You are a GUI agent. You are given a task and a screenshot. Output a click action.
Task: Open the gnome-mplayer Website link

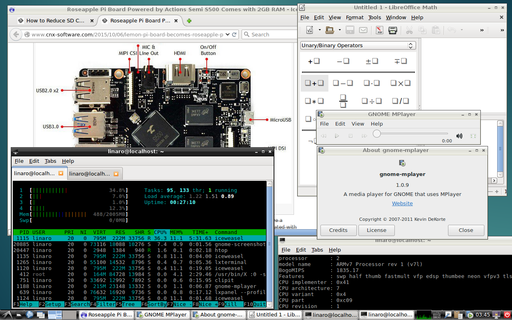(x=402, y=204)
